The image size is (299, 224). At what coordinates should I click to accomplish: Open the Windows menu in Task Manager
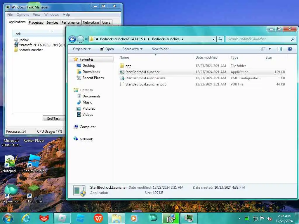[x=51, y=15]
